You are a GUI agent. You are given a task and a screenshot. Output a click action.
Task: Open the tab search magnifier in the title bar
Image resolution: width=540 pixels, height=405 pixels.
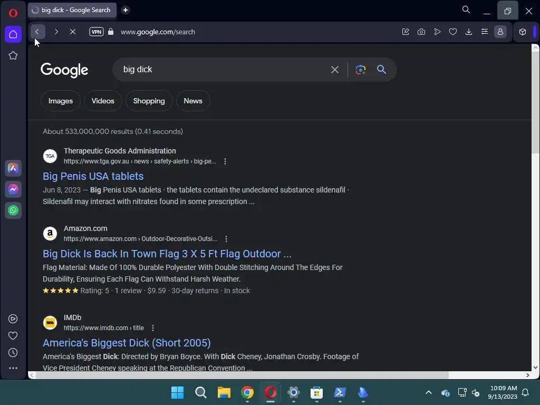[466, 9]
